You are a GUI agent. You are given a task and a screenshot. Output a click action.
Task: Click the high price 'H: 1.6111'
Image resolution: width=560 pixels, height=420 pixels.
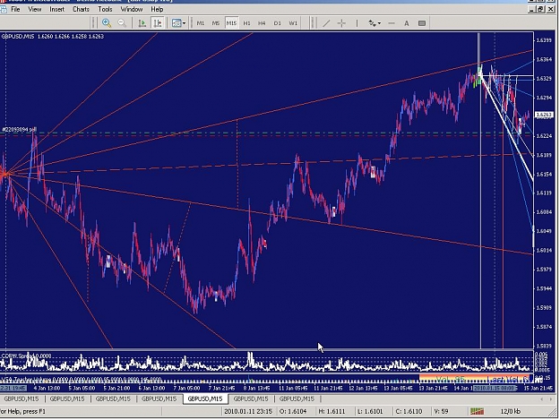click(x=332, y=411)
